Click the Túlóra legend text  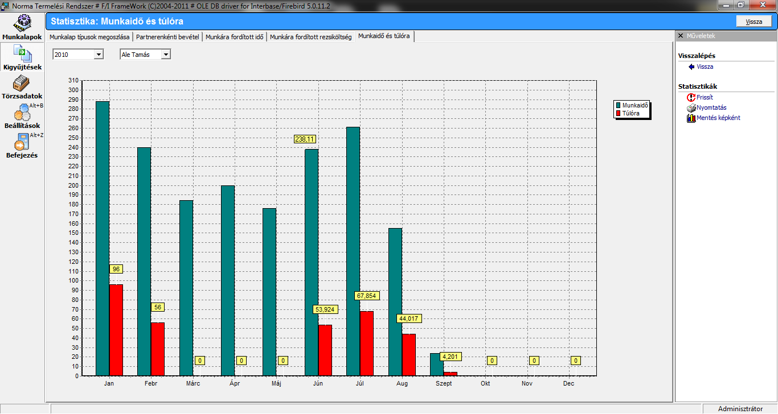tap(631, 113)
